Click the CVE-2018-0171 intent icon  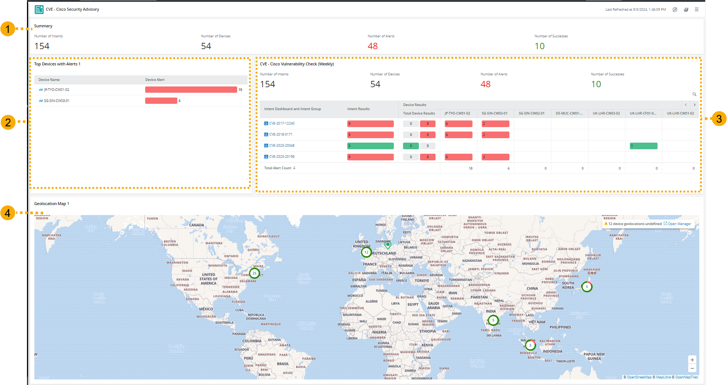(x=266, y=134)
